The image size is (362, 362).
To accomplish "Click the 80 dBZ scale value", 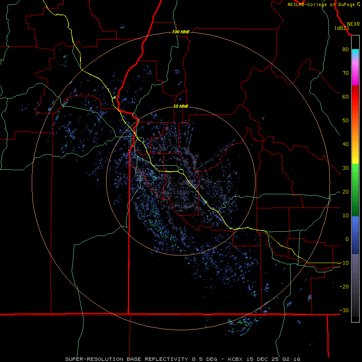I will 346,49.
